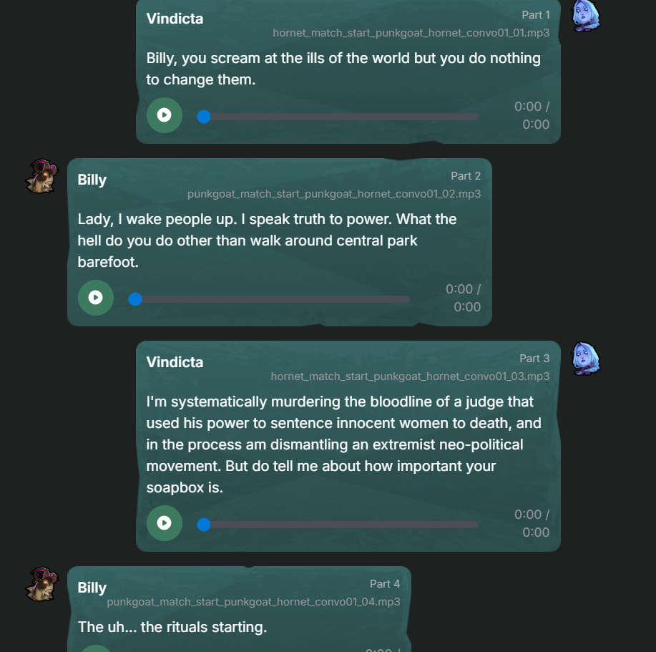Image resolution: width=656 pixels, height=652 pixels.
Task: Click the Billy name in Part 2
Action: pyautogui.click(x=92, y=180)
